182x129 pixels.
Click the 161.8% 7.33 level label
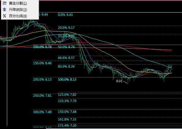[67, 119]
